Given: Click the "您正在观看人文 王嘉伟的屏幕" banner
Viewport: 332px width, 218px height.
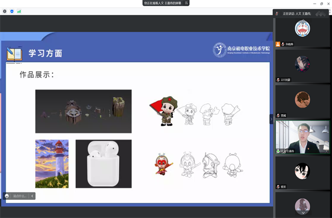Looking at the screenshot, I should (162, 3).
